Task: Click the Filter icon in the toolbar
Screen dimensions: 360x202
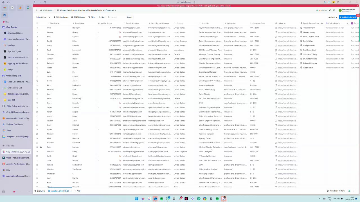Action: [89, 17]
